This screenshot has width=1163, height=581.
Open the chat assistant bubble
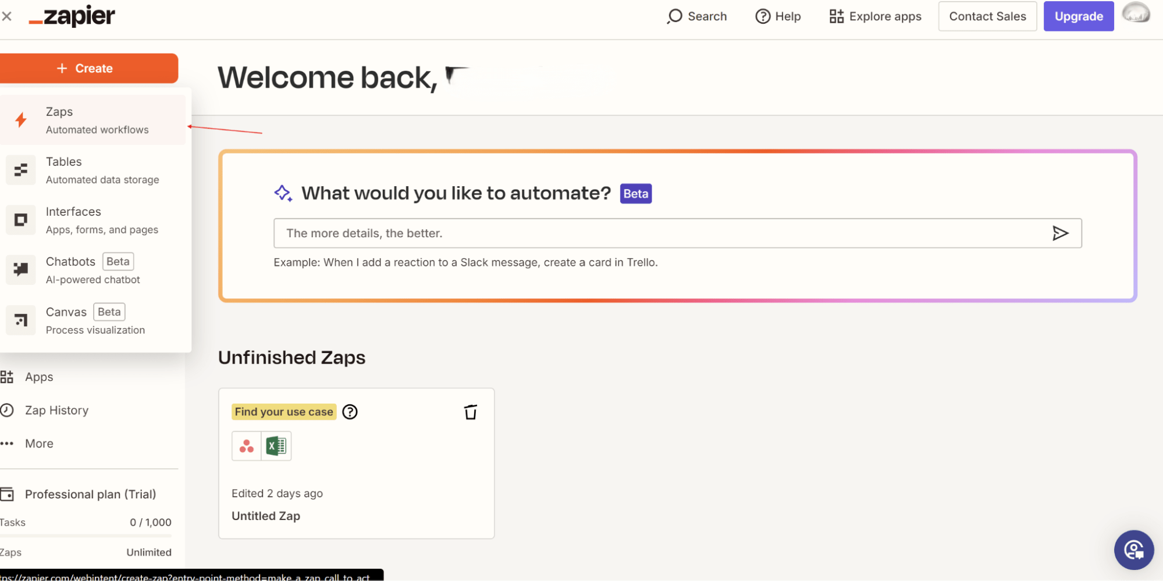[1133, 550]
